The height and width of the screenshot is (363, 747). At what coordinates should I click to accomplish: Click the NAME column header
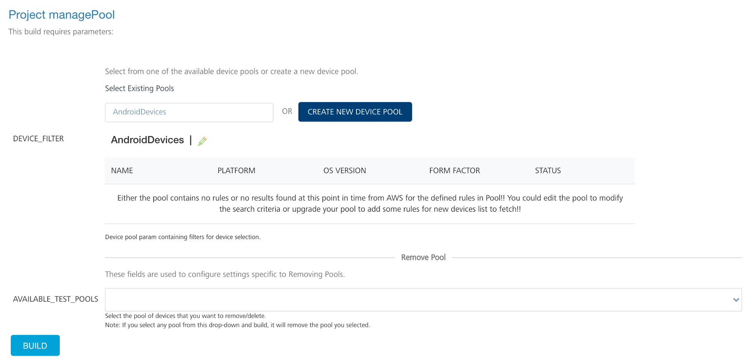[x=122, y=171]
